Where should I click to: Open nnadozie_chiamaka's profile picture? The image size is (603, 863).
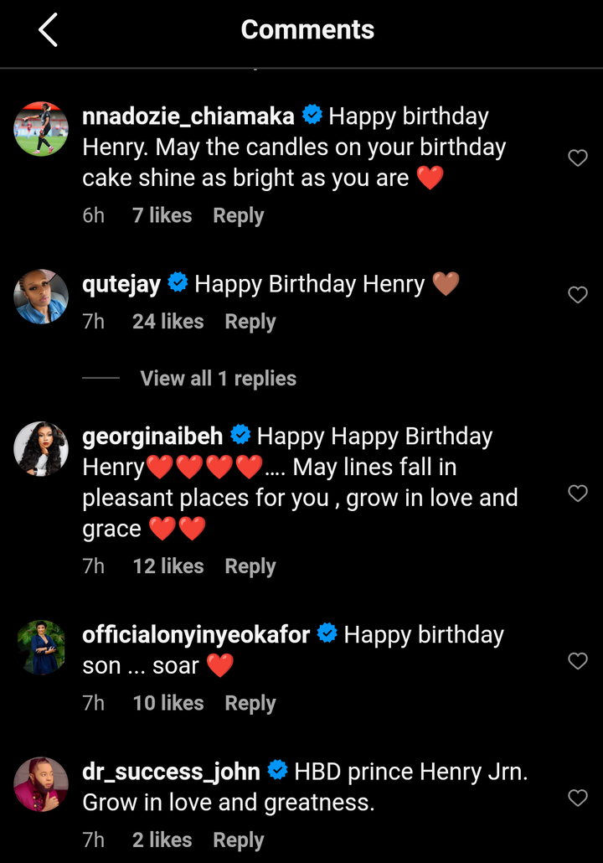41,128
